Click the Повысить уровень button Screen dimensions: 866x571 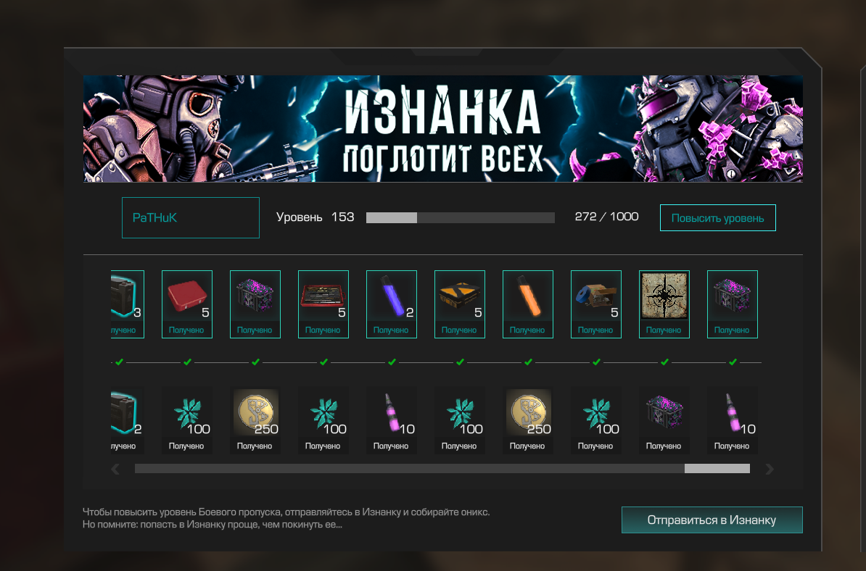point(717,218)
